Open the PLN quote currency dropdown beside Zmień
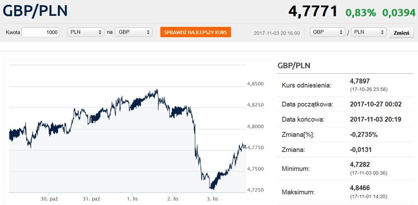This screenshot has height=205, width=418. pos(368,32)
